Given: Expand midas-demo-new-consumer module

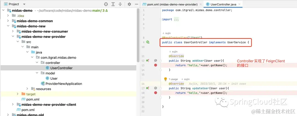Looking at the screenshot, I should (x=13, y=31).
